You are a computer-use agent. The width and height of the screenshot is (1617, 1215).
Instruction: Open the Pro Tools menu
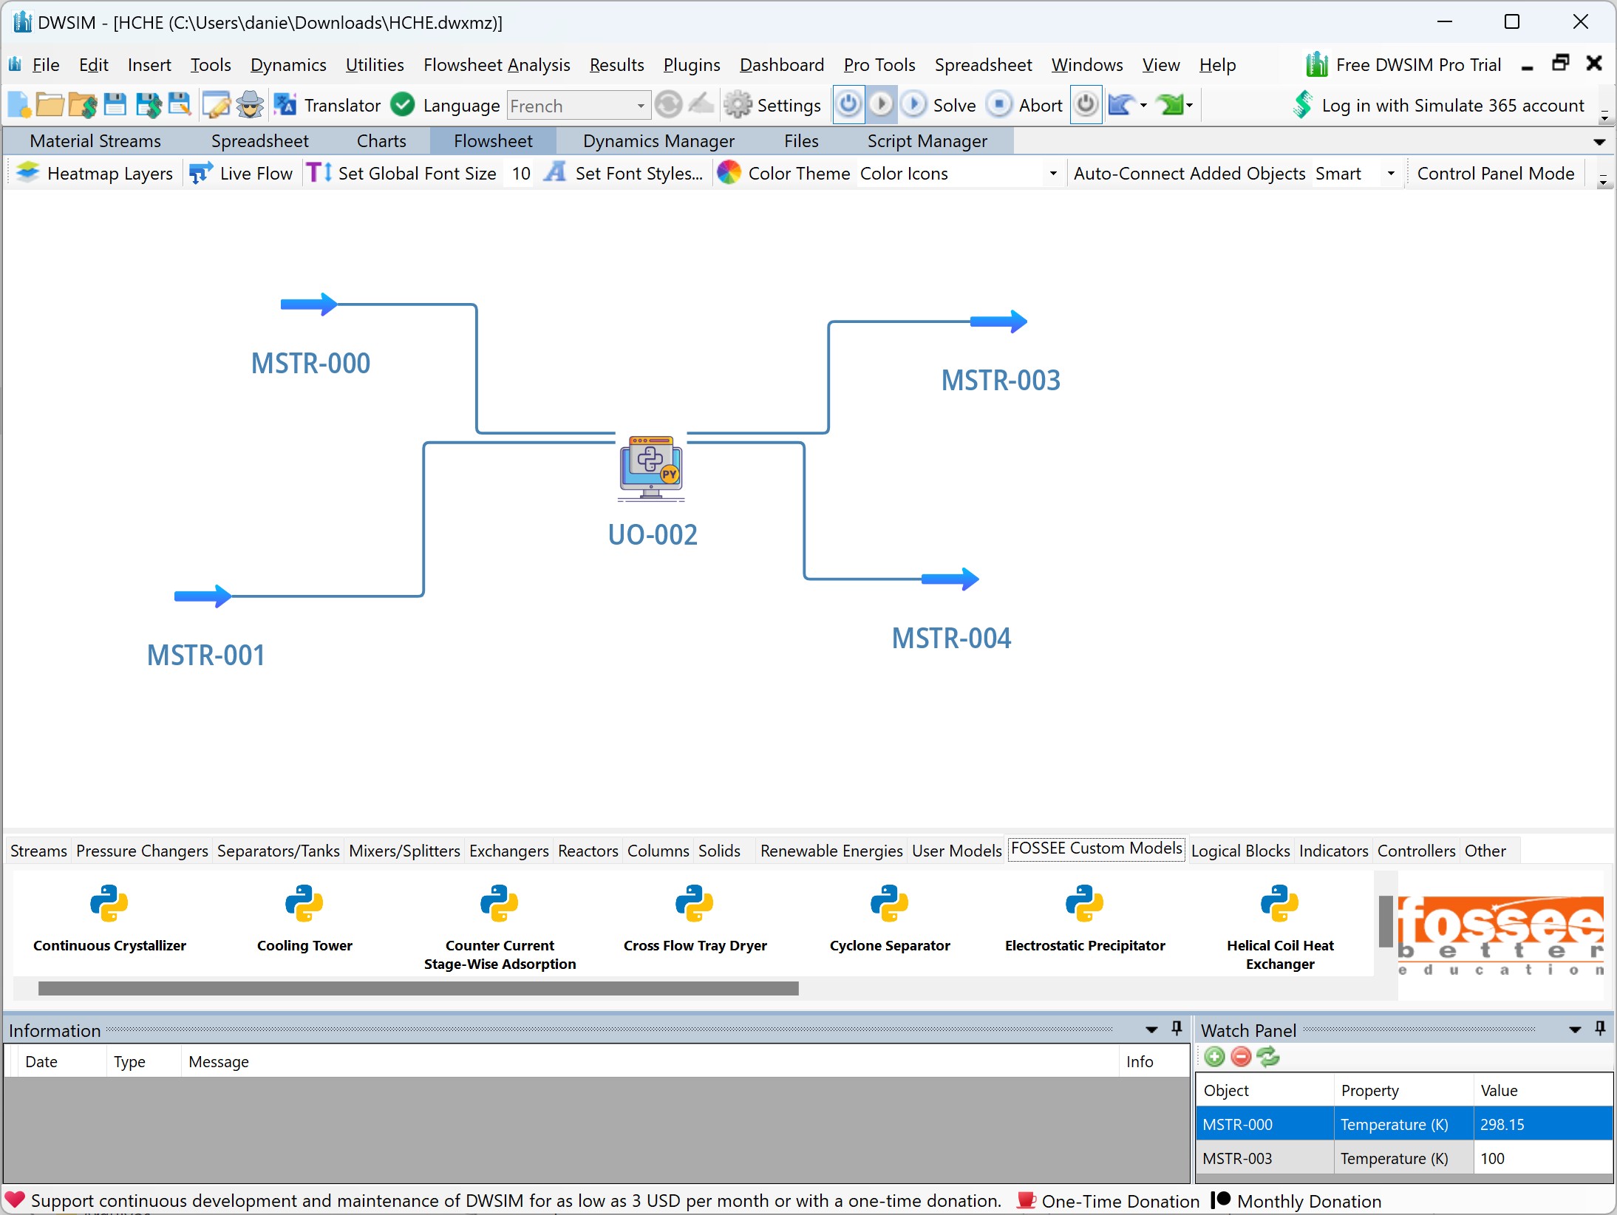click(879, 65)
